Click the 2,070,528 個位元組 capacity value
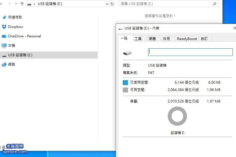236x157 pixels. coord(183,101)
